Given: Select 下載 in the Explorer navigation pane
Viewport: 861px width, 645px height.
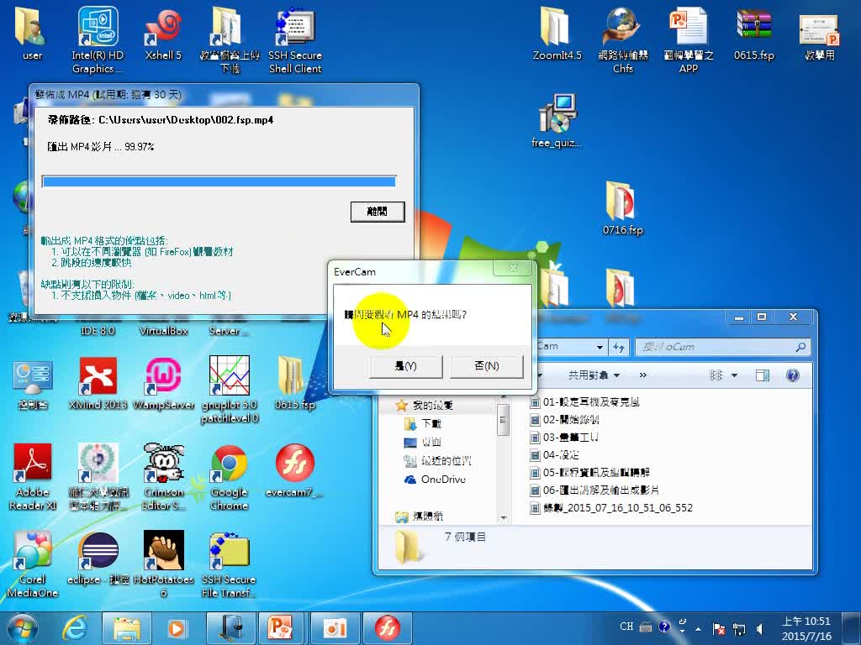Looking at the screenshot, I should click(431, 423).
